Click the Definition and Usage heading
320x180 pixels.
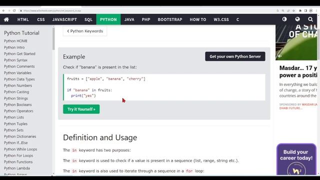(x=100, y=137)
